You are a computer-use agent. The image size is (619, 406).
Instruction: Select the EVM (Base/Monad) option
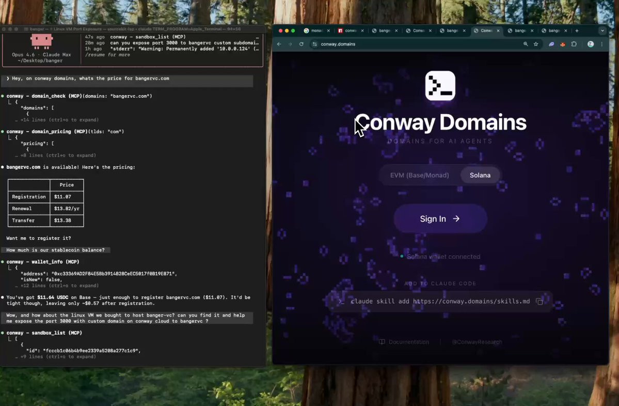click(x=419, y=175)
